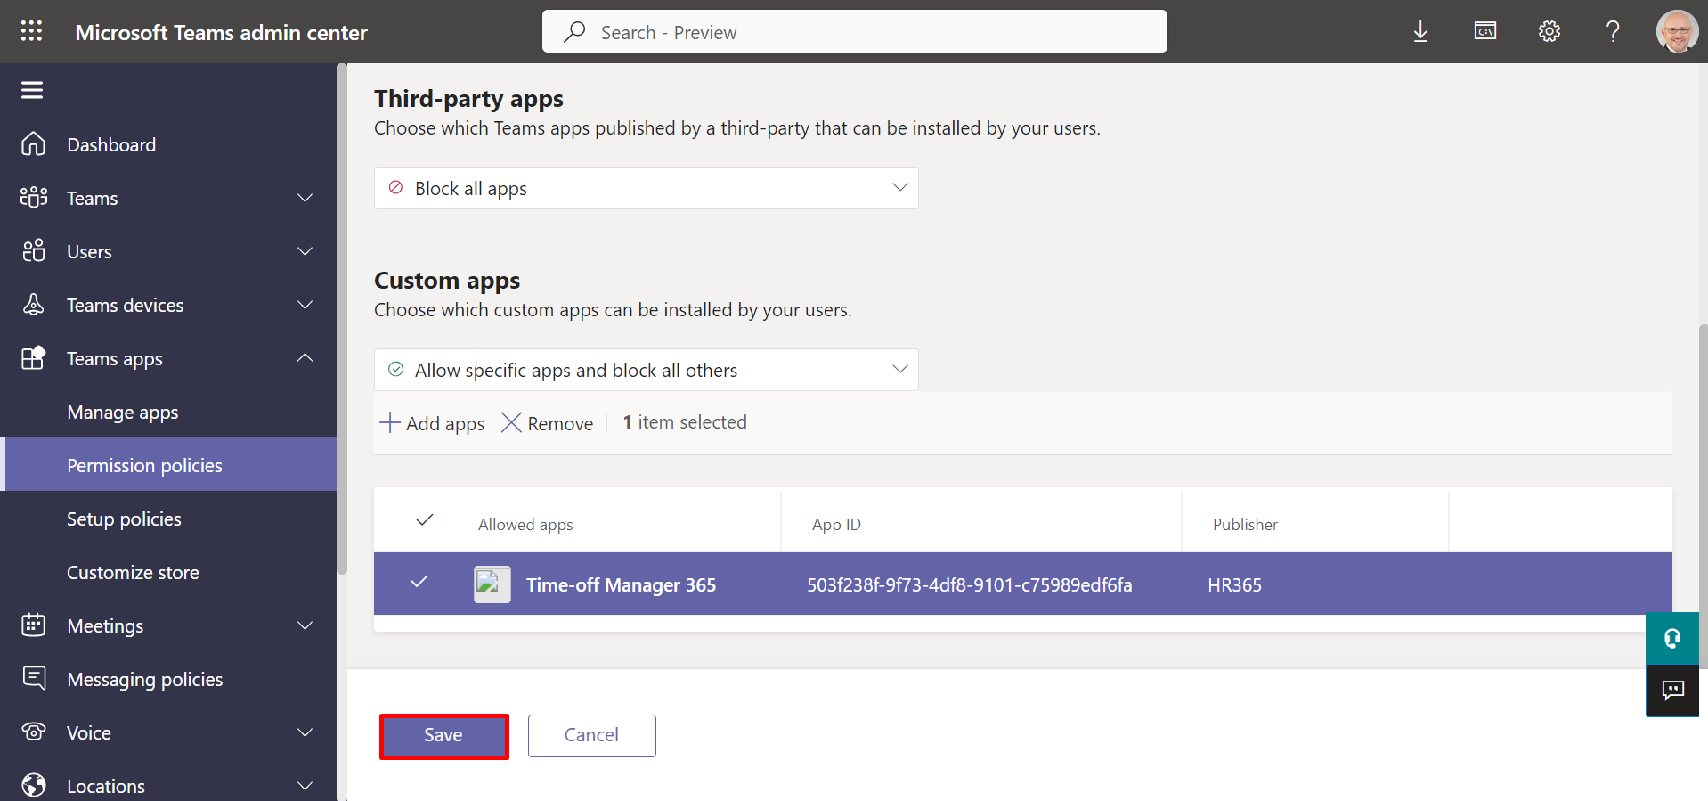
Task: Click the Teams group icon in sidebar
Action: (33, 198)
